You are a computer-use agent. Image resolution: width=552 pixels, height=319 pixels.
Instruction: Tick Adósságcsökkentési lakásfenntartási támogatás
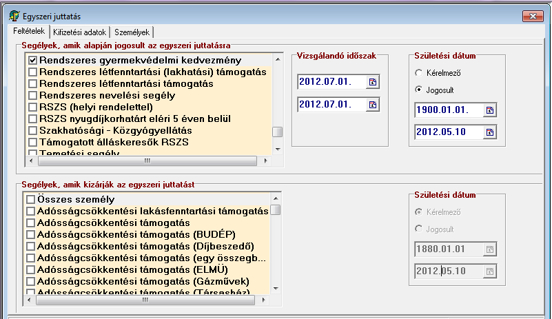pos(30,212)
